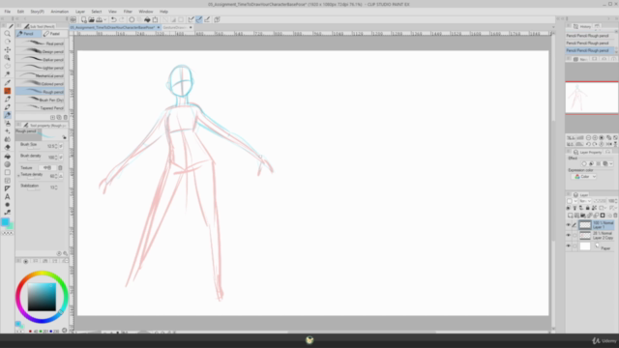619x348 pixels.
Task: Toggle Brush density dynamics button
Action: (x=61, y=157)
